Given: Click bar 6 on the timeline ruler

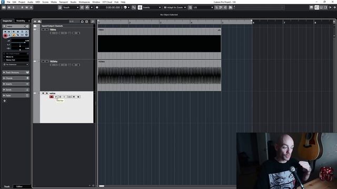Looking at the screenshot, I should click(254, 22).
